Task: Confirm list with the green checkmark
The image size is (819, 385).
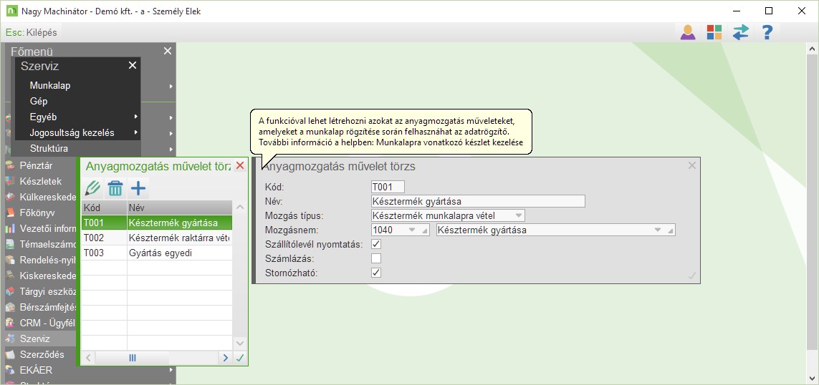Action: tap(240, 358)
